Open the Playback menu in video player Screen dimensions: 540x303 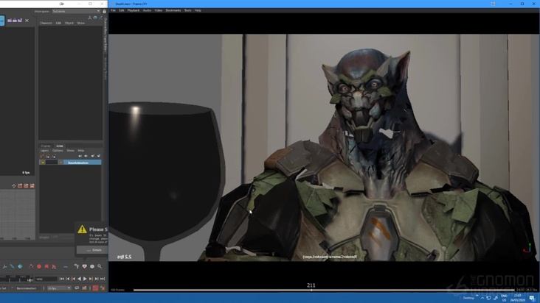(x=134, y=10)
